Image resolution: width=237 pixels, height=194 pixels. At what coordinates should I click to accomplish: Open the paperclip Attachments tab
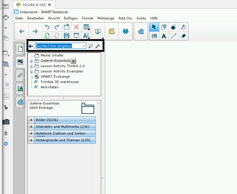coord(20,75)
